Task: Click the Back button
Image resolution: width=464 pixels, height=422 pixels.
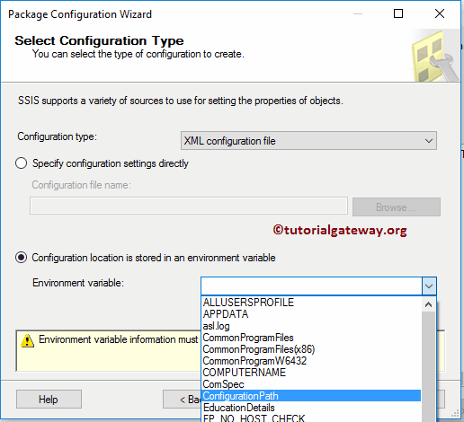Action: 183,400
